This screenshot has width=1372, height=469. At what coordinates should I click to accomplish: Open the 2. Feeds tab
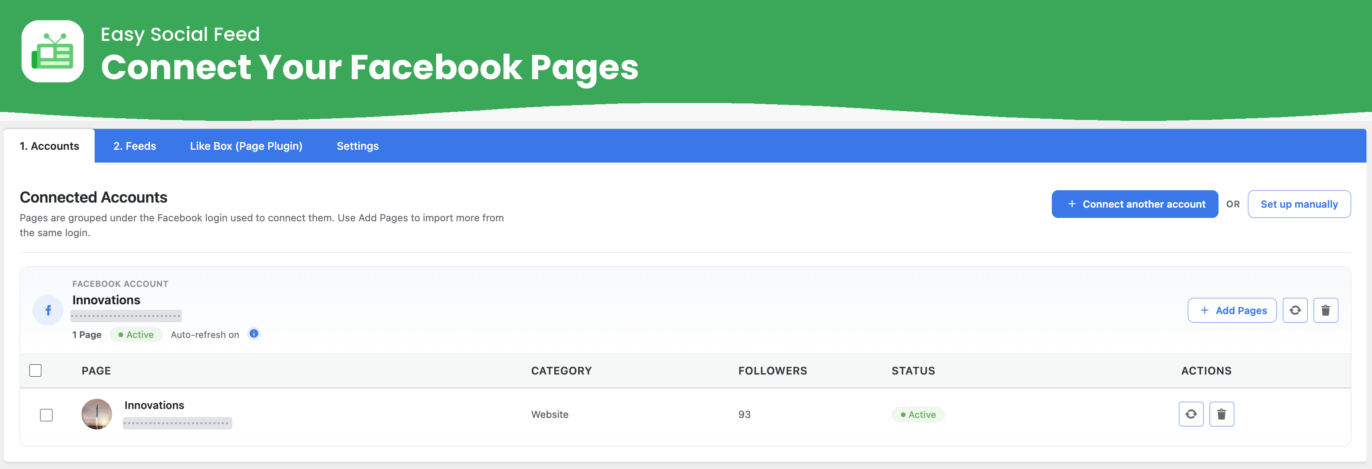click(x=135, y=146)
